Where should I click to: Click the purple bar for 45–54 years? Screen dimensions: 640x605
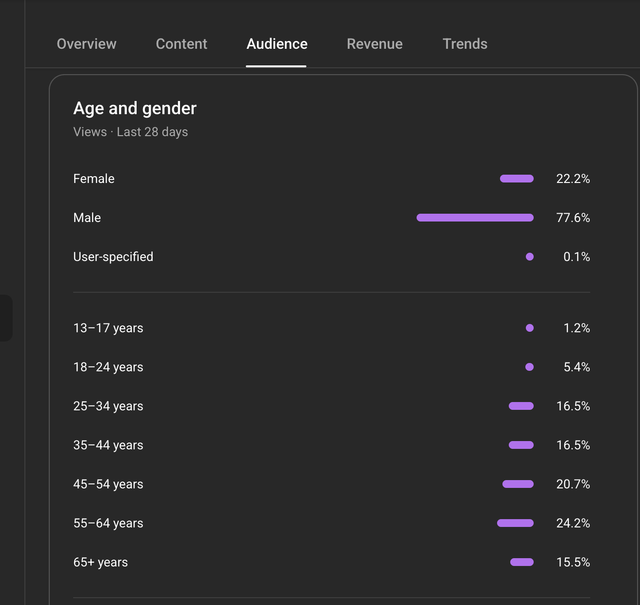[518, 484]
